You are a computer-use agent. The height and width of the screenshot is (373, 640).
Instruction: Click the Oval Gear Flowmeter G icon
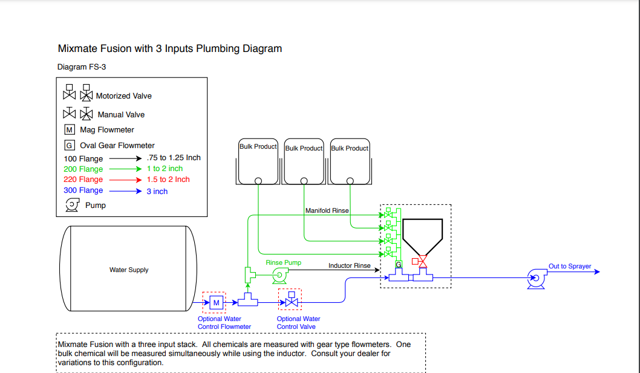[68, 145]
